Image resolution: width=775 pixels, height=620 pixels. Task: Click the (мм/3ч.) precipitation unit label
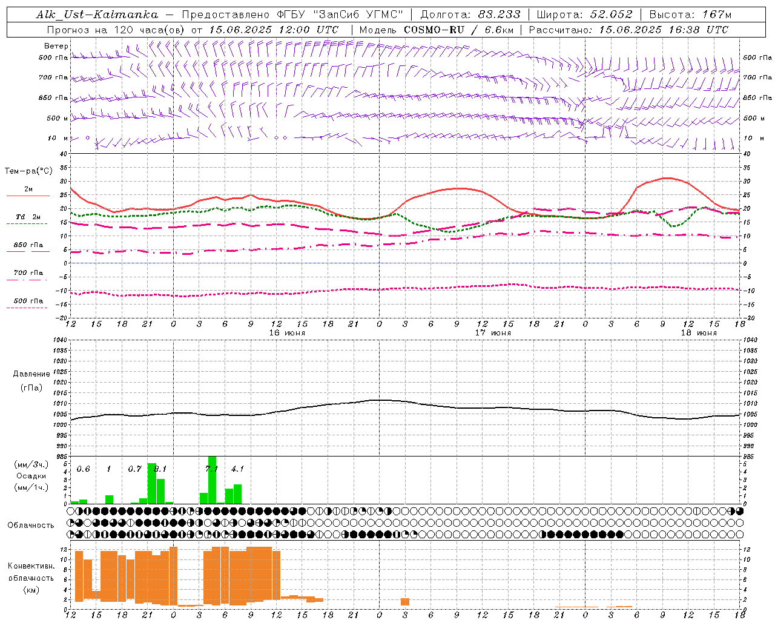click(31, 464)
